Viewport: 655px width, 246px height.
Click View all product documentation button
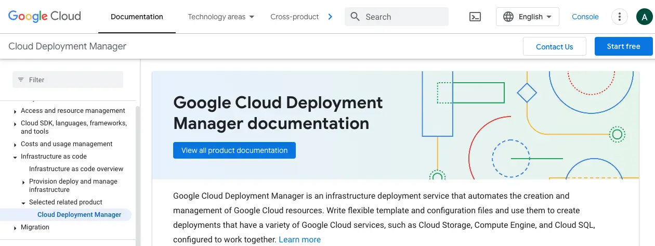[234, 150]
